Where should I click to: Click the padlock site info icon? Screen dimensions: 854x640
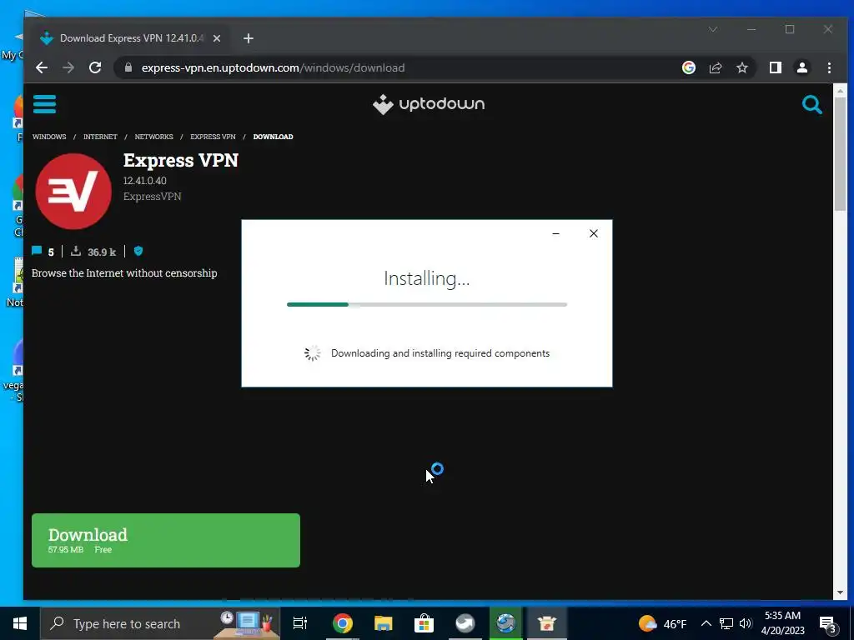pyautogui.click(x=128, y=67)
